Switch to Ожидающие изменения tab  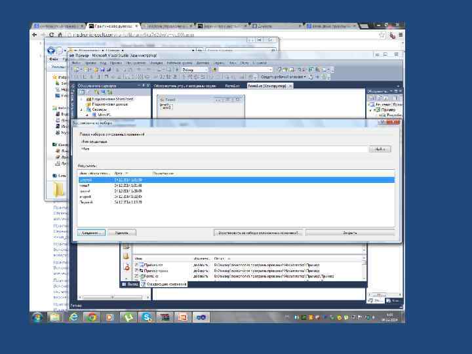point(164,284)
